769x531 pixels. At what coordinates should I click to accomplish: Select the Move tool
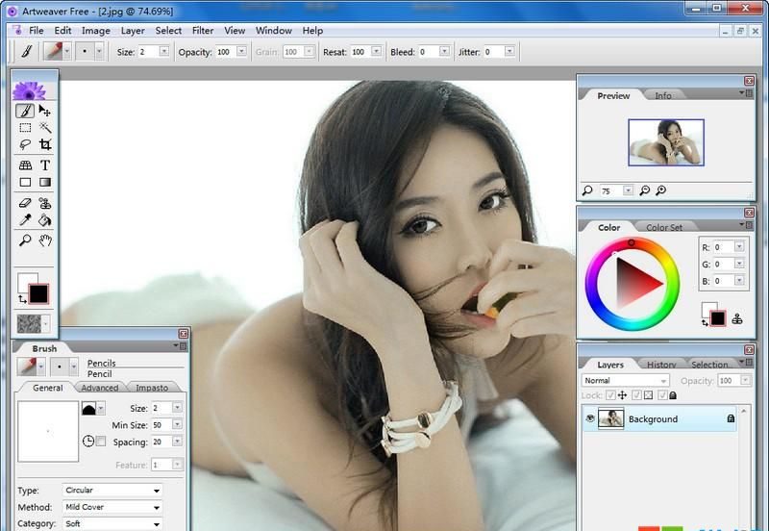(44, 111)
